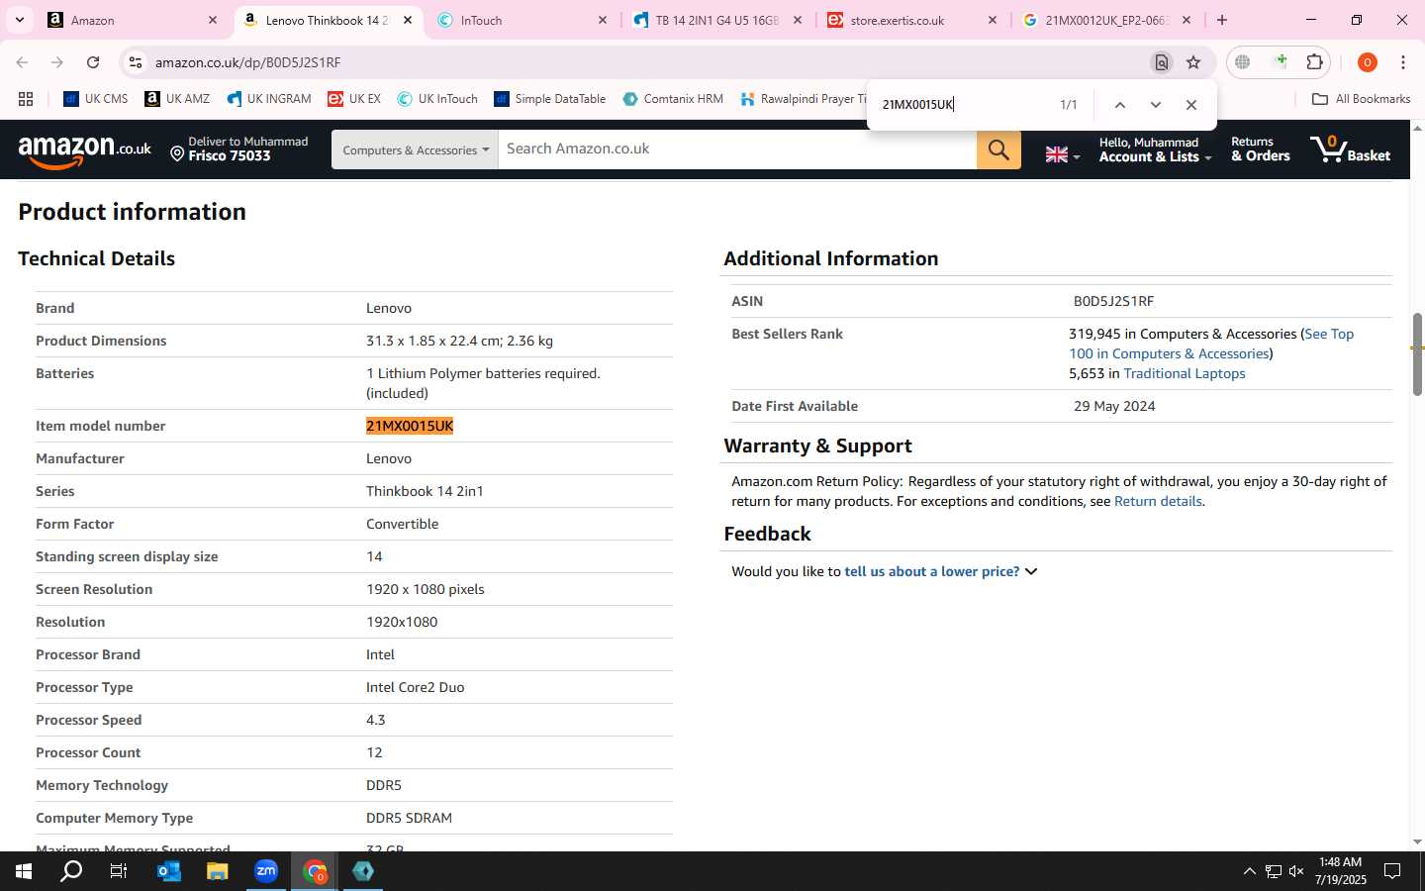The width and height of the screenshot is (1425, 891).
Task: Open the Comtanix HRM bookmark
Action: pos(673,99)
